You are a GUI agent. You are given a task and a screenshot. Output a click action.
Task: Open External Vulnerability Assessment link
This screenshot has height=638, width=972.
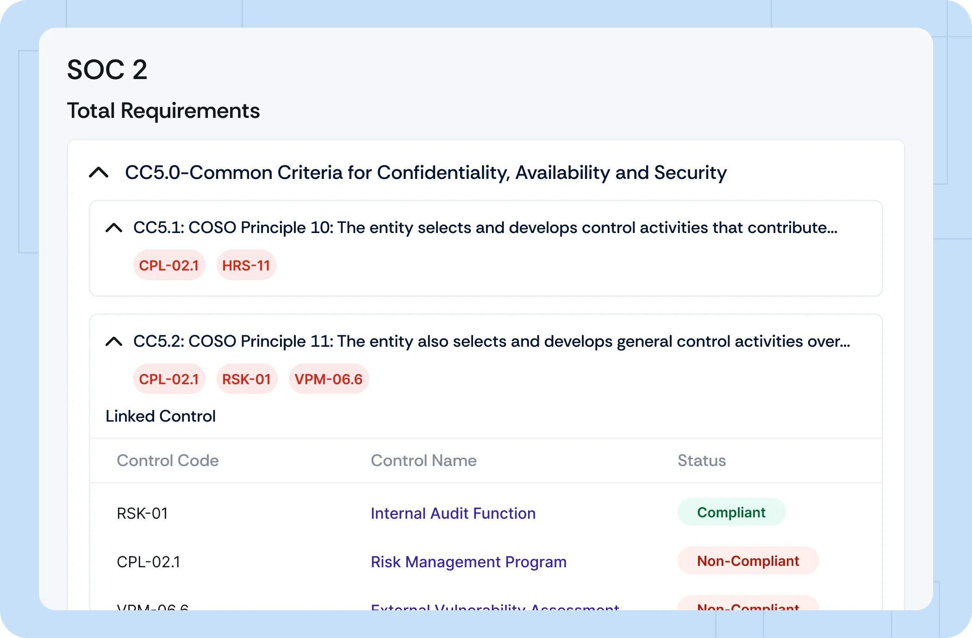click(494, 607)
